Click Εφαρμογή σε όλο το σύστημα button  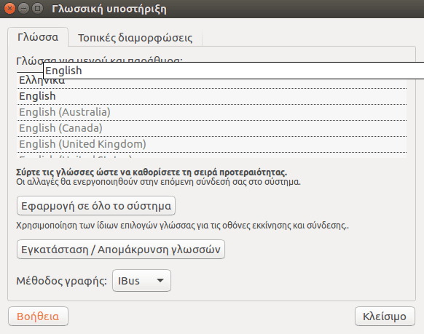tap(96, 206)
